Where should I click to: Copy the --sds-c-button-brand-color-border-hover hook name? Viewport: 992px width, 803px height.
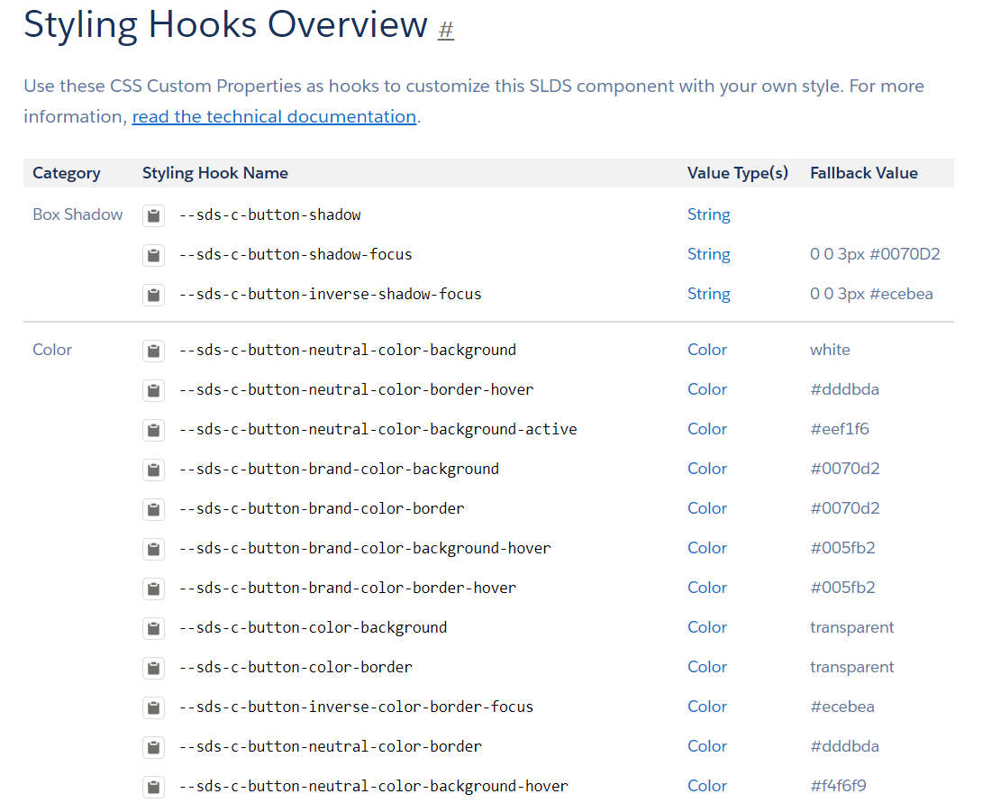point(153,589)
